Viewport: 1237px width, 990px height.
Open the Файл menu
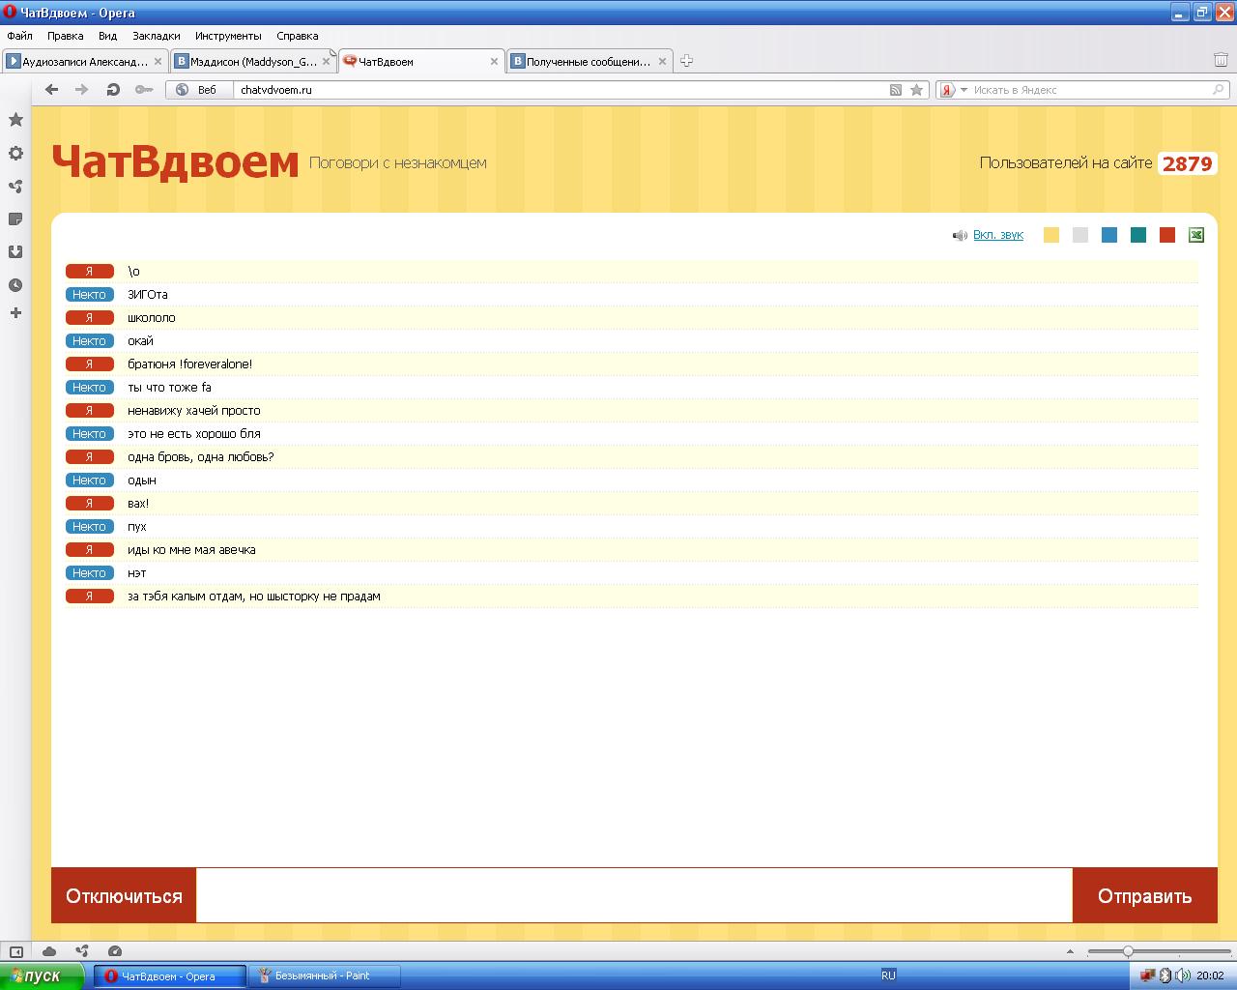[19, 36]
